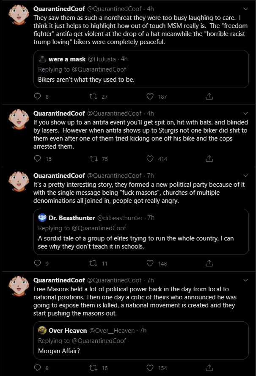Image resolution: width=256 pixels, height=376 pixels.
Task: Share the Sturgis antifa tweet
Action: [209, 158]
